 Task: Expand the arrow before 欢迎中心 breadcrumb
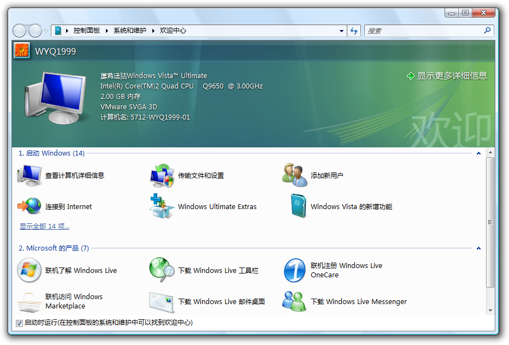[153, 31]
